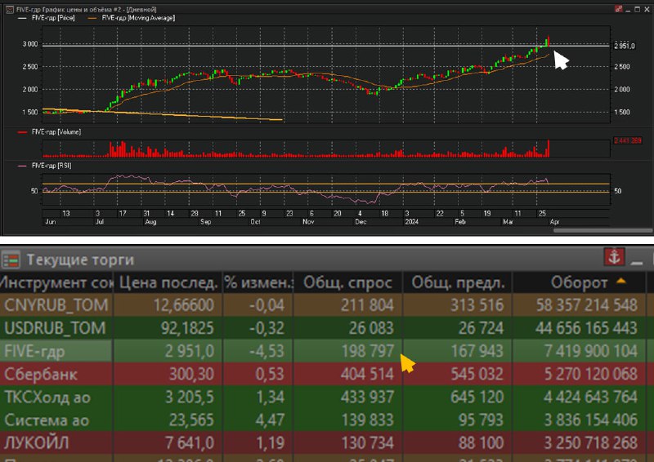The image size is (654, 462).
Task: Select the FIVE-гдр instrument cell
Action: (x=56, y=351)
